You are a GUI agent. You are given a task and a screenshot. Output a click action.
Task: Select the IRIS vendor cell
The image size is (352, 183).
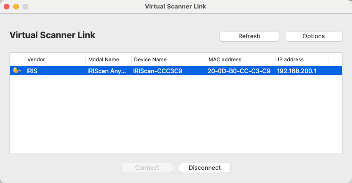(x=32, y=71)
